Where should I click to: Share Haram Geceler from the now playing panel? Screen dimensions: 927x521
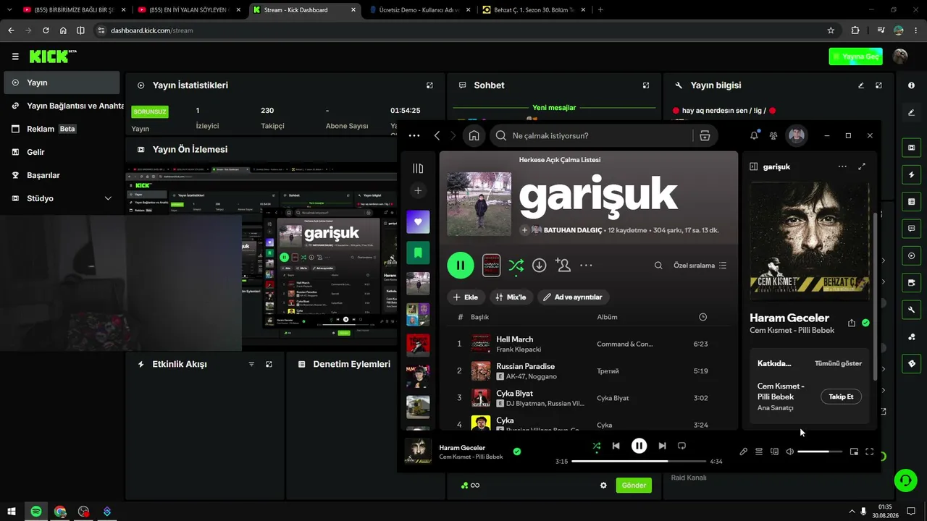tap(852, 323)
